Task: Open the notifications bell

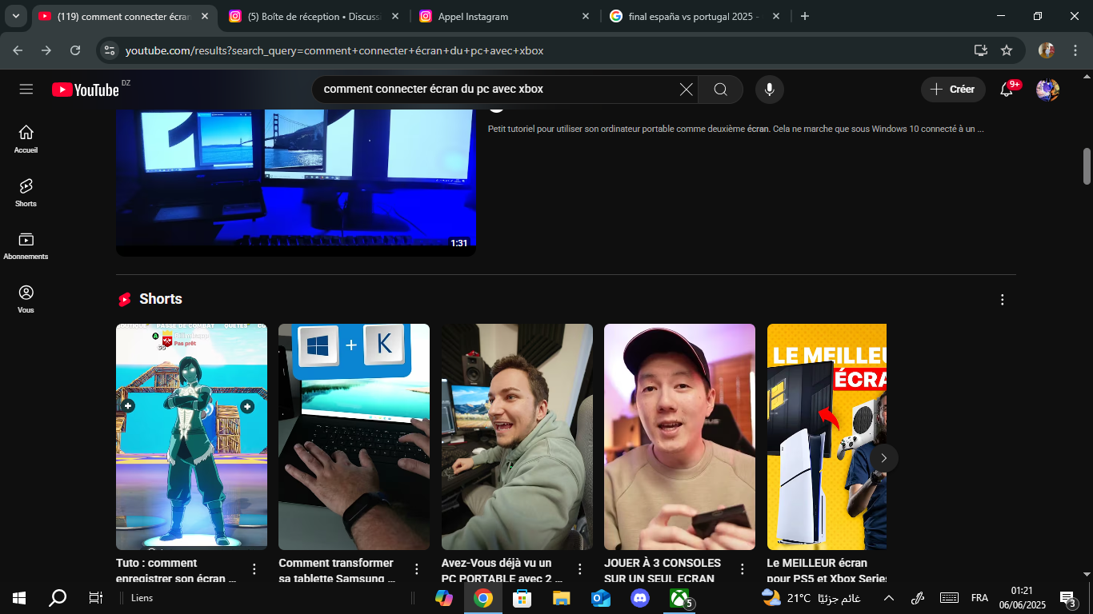Action: (1007, 90)
